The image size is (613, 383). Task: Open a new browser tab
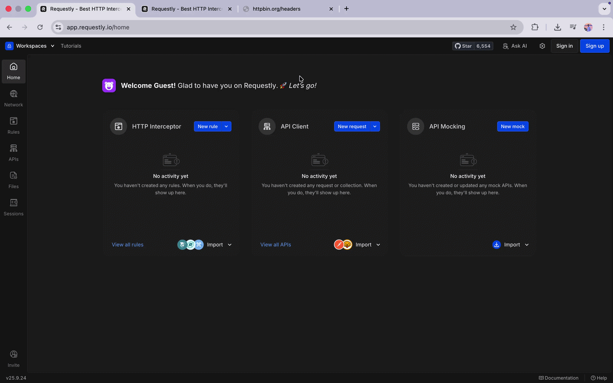(347, 9)
